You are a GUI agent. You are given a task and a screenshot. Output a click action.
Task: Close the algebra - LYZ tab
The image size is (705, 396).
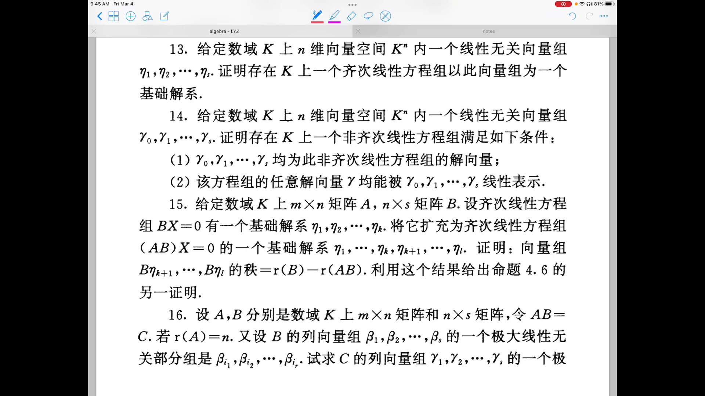(x=94, y=31)
